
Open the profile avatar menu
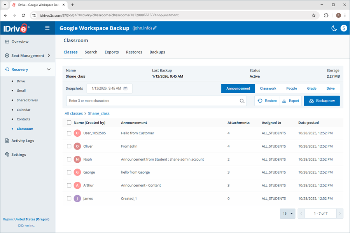tap(343, 28)
